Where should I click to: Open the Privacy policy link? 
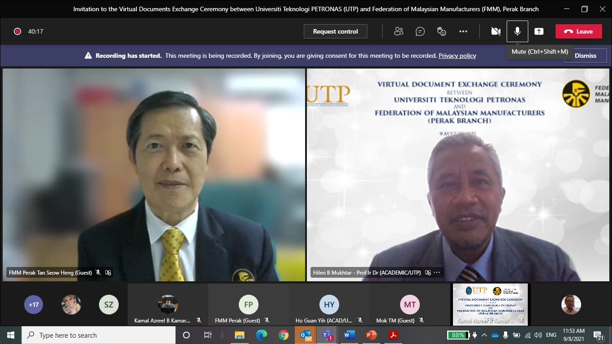point(457,56)
